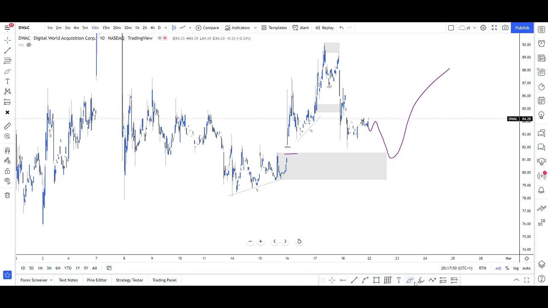Image resolution: width=548 pixels, height=308 pixels.
Task: Select the 1D date range
Action: coord(23,268)
